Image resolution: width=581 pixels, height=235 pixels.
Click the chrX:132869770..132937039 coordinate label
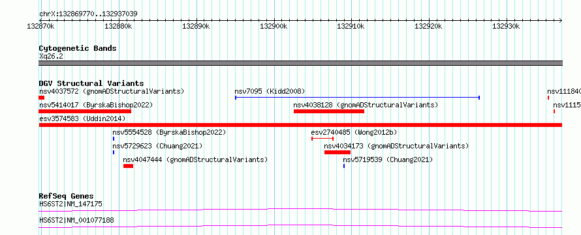88,14
